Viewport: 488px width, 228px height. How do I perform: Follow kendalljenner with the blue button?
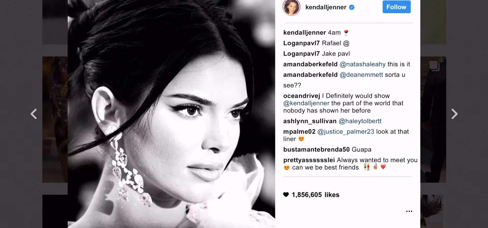pyautogui.click(x=396, y=7)
